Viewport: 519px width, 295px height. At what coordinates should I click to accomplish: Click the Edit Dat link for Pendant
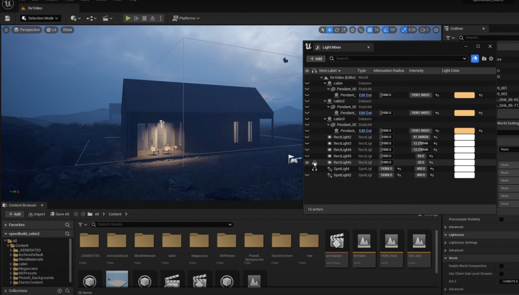(x=366, y=95)
